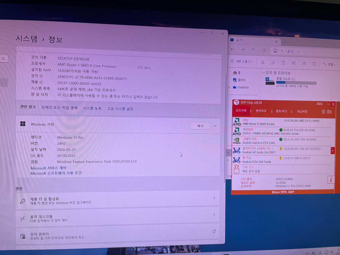Viewport: 340px width, 255px height.
Task: Click the yellow warning next to 10.0.26100.1150
Action: click(281, 149)
